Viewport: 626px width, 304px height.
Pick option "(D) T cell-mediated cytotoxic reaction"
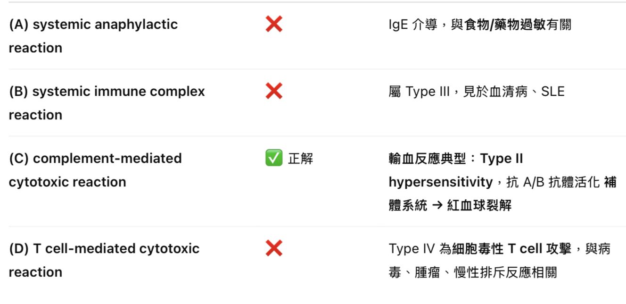point(104,260)
